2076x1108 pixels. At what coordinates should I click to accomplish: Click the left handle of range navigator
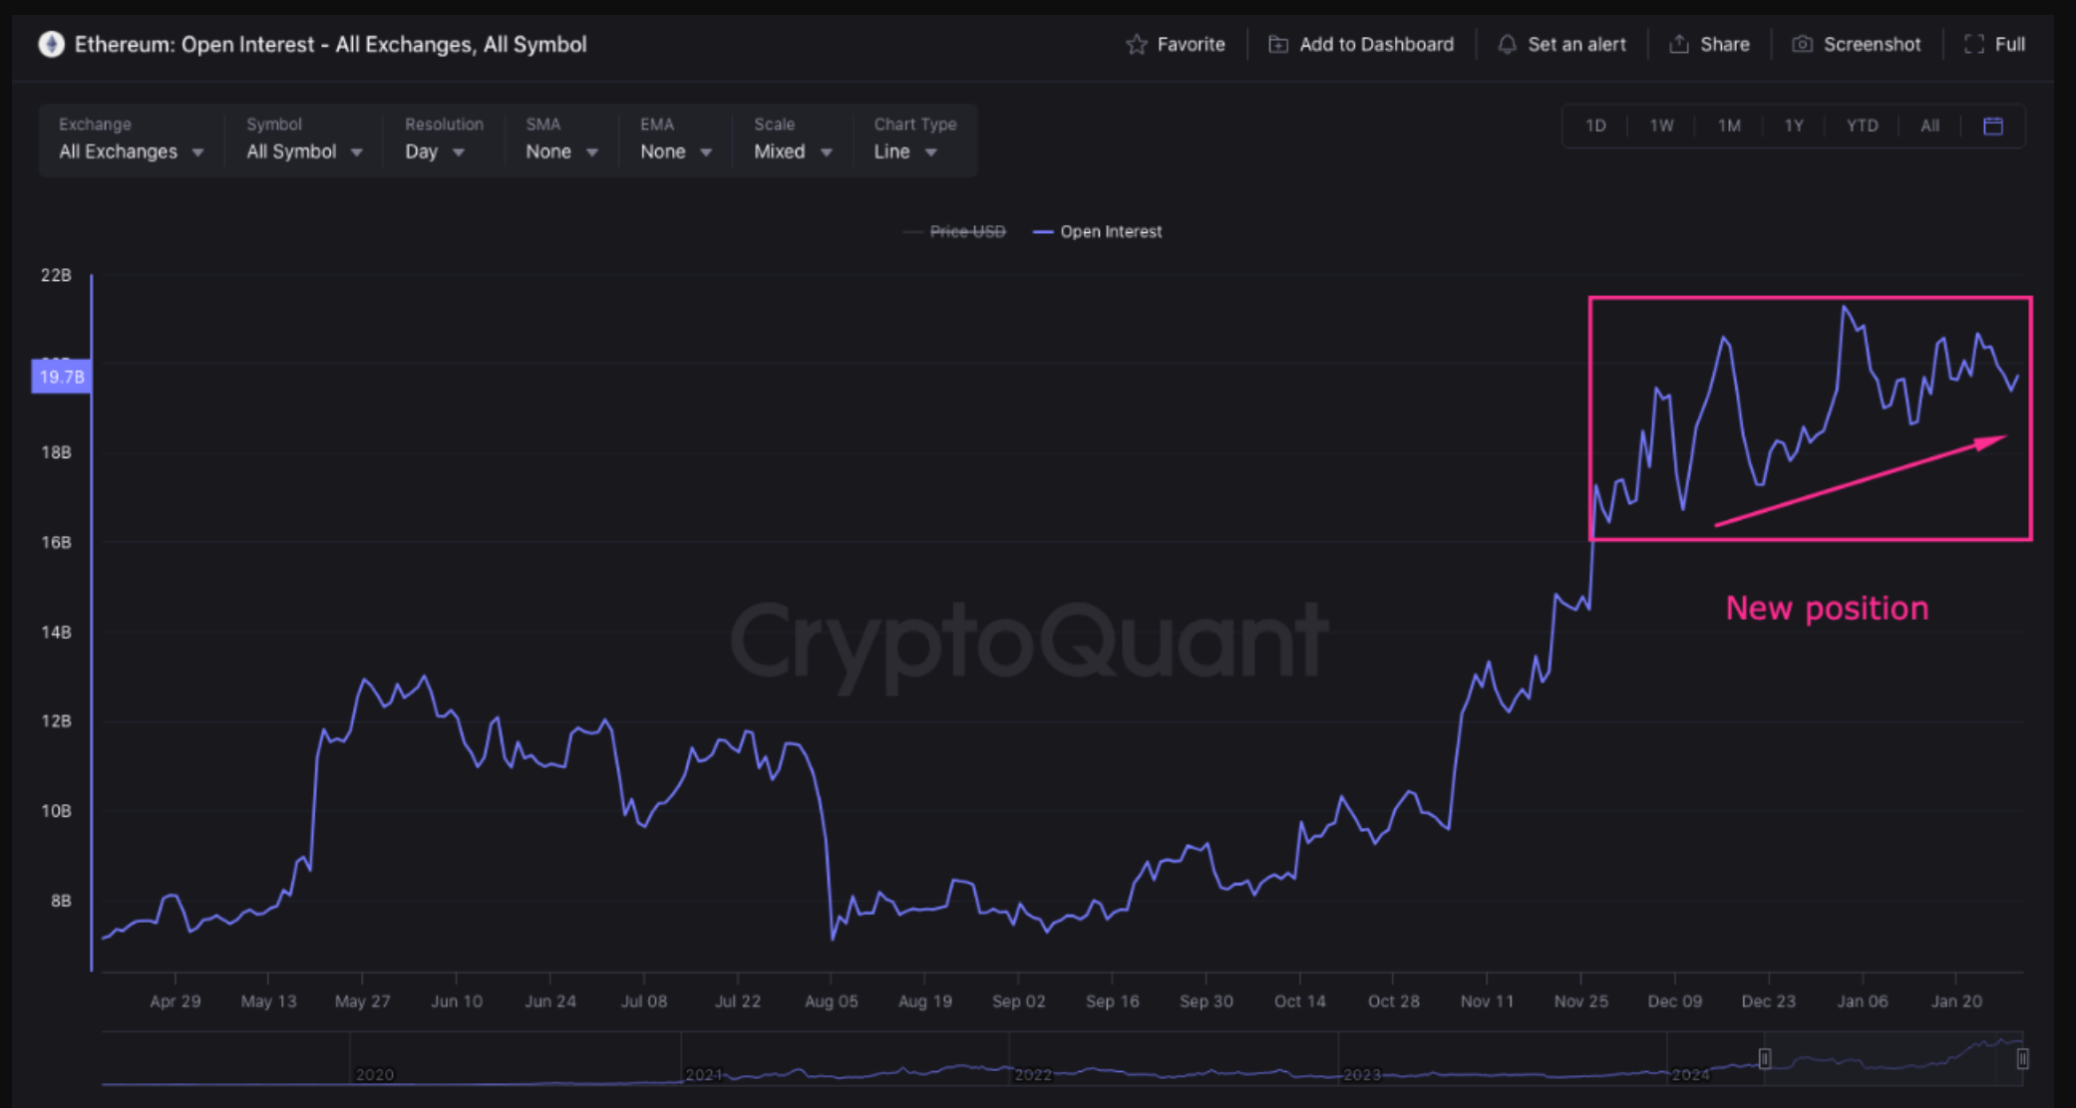point(1764,1058)
